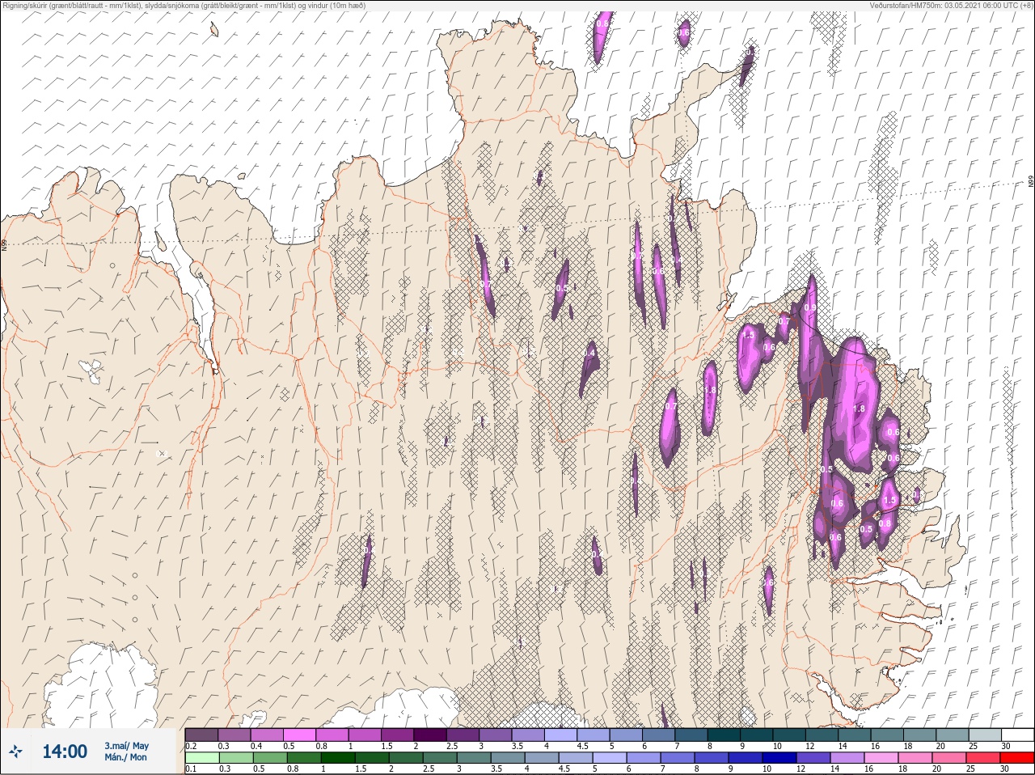
Task: Click the 14:00 forecast time
Action: [65, 752]
